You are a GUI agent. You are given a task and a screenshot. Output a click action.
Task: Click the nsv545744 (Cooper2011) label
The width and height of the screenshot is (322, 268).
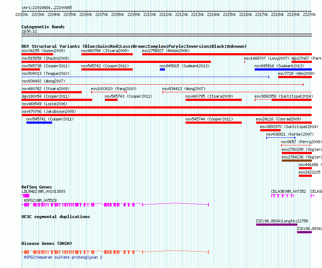209,119
